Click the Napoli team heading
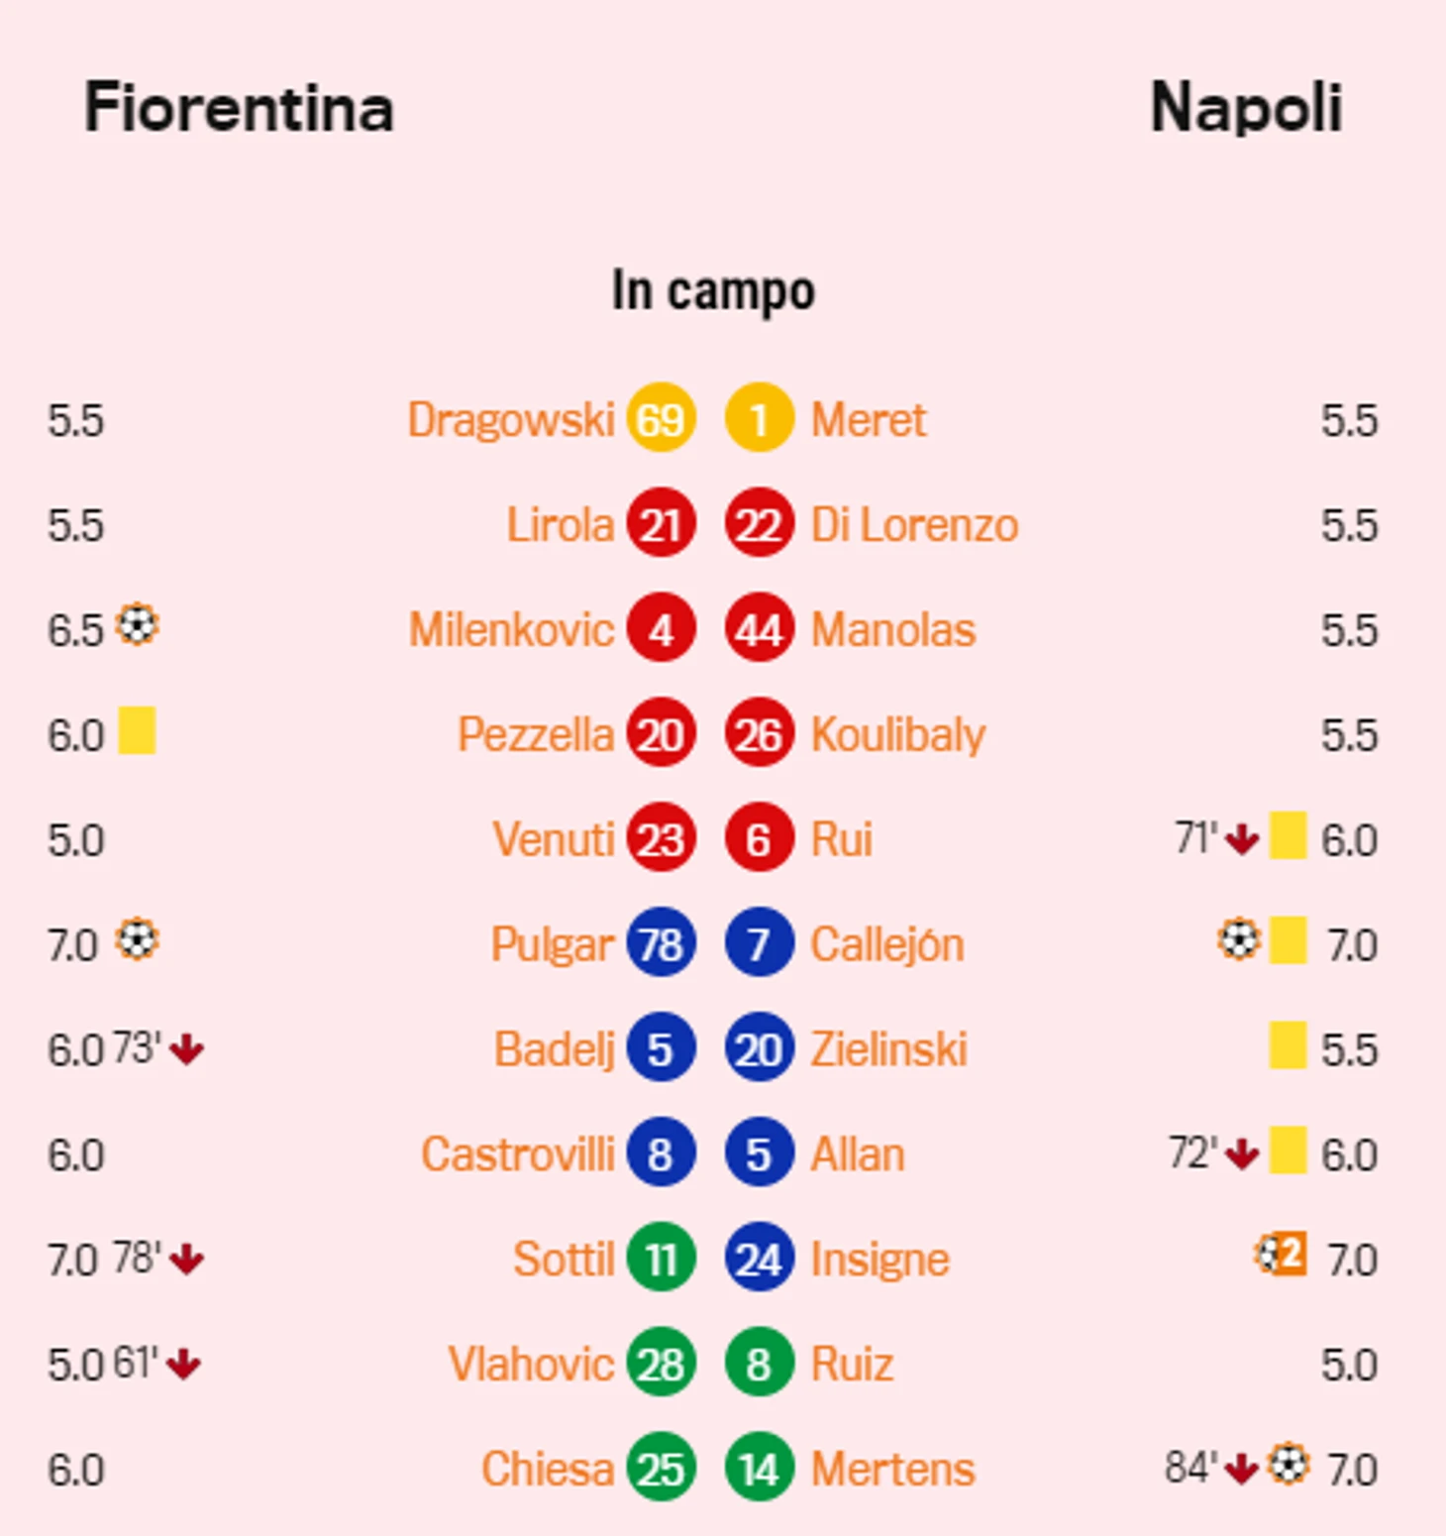This screenshot has height=1536, width=1446. coord(1246,108)
